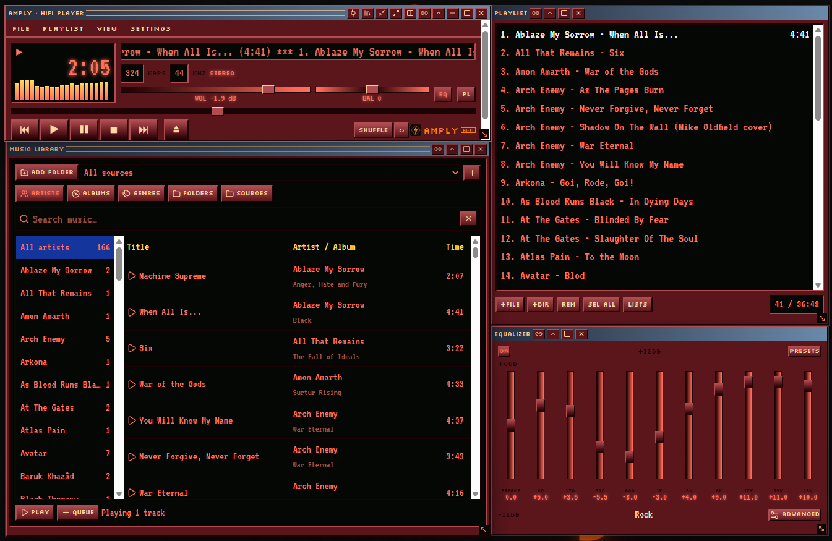The width and height of the screenshot is (832, 541).
Task: Click the Queue button in the music library
Action: click(78, 512)
